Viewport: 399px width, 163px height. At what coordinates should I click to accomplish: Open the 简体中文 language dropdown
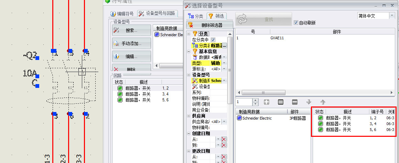[x=392, y=16]
